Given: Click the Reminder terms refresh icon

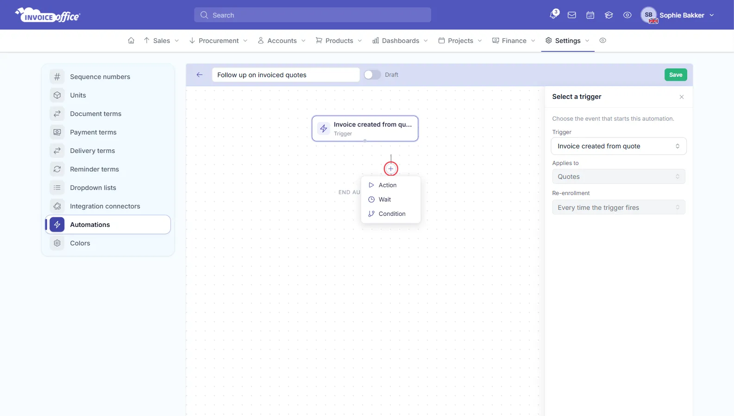Looking at the screenshot, I should [x=57, y=169].
